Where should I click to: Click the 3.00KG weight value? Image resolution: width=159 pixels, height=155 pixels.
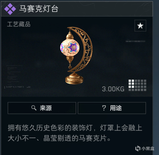click(113, 89)
